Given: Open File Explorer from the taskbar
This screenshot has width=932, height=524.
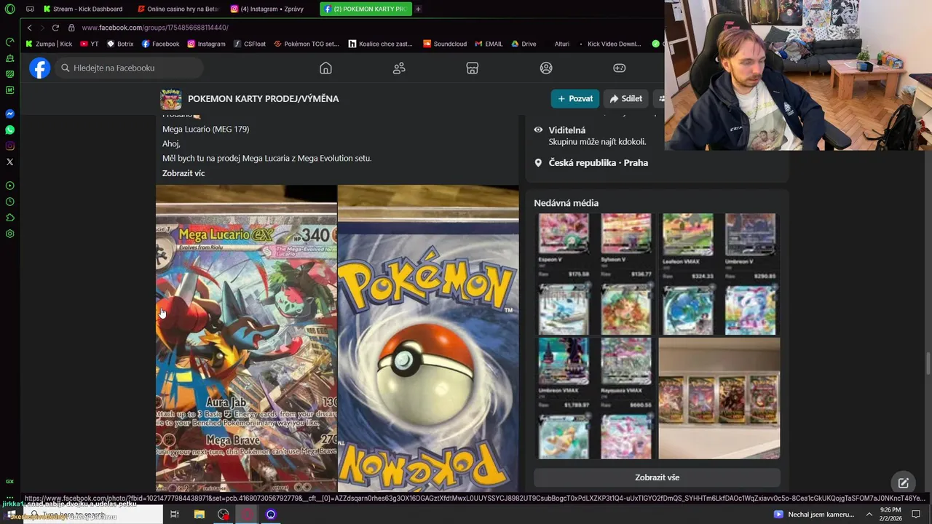Looking at the screenshot, I should click(x=199, y=514).
